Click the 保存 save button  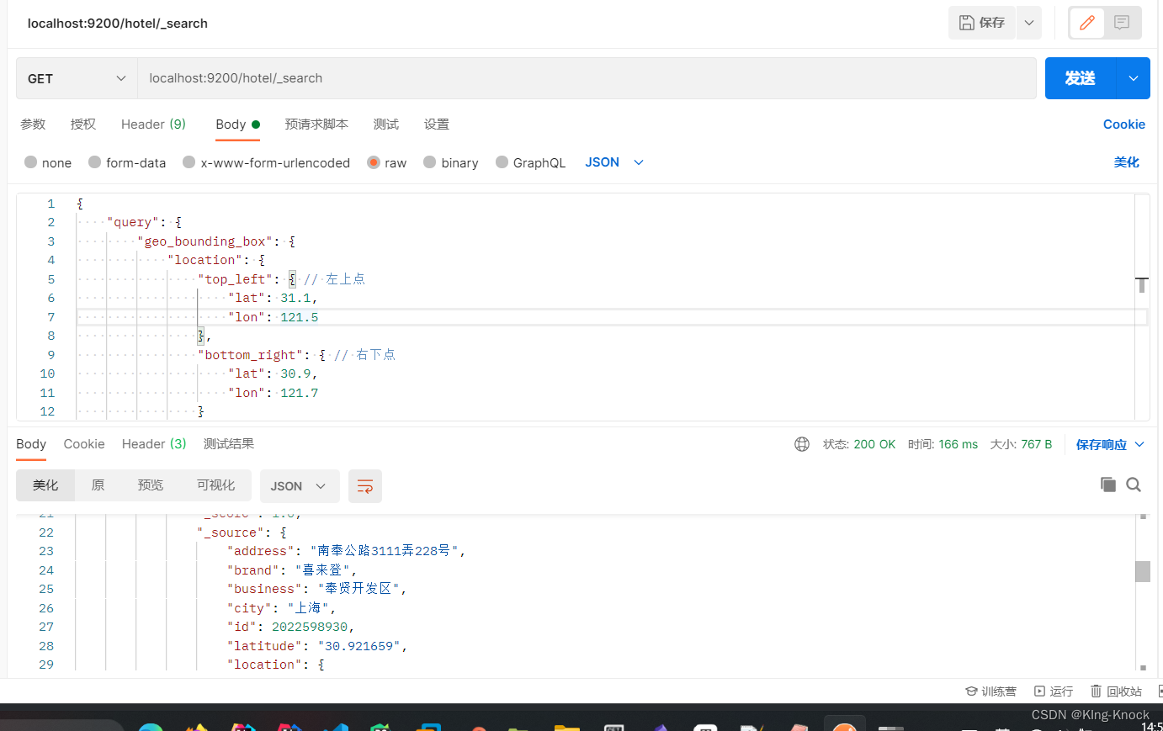pos(981,23)
